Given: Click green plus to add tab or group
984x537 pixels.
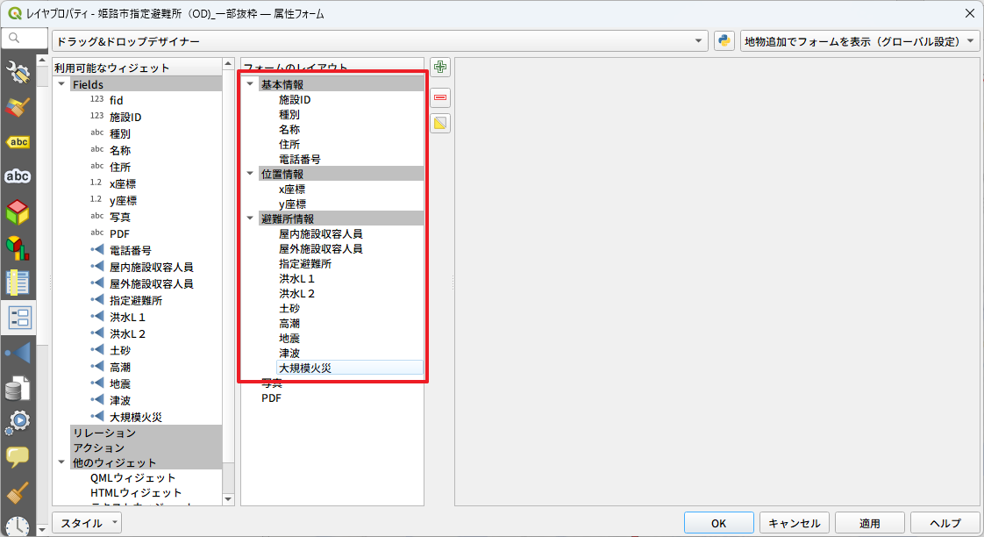Looking at the screenshot, I should tap(440, 68).
